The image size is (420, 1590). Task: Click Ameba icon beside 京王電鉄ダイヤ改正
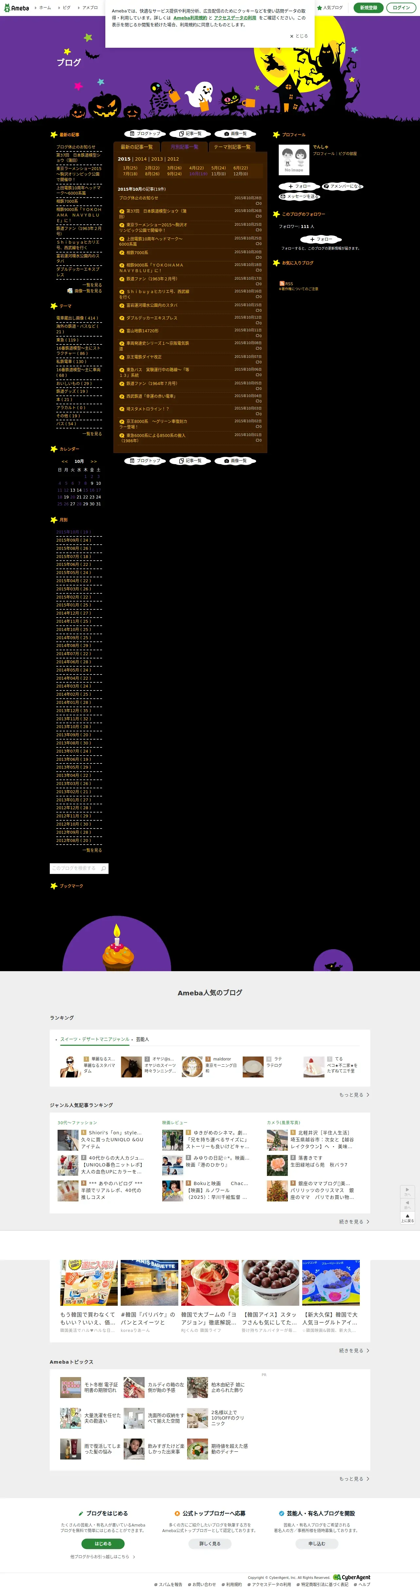click(122, 357)
